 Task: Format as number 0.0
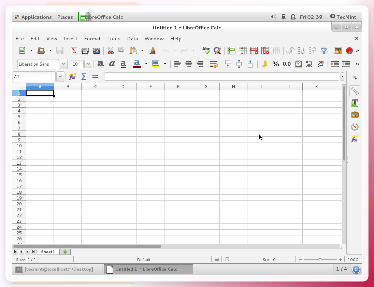[287, 64]
